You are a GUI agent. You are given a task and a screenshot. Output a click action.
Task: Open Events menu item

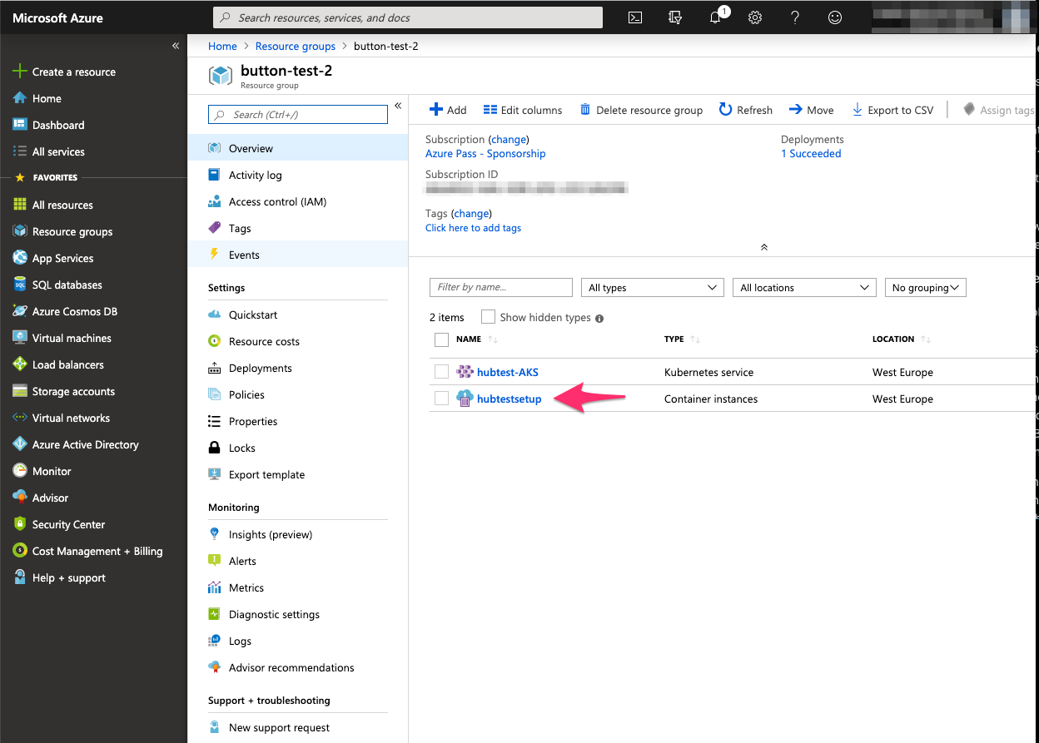[298, 255]
